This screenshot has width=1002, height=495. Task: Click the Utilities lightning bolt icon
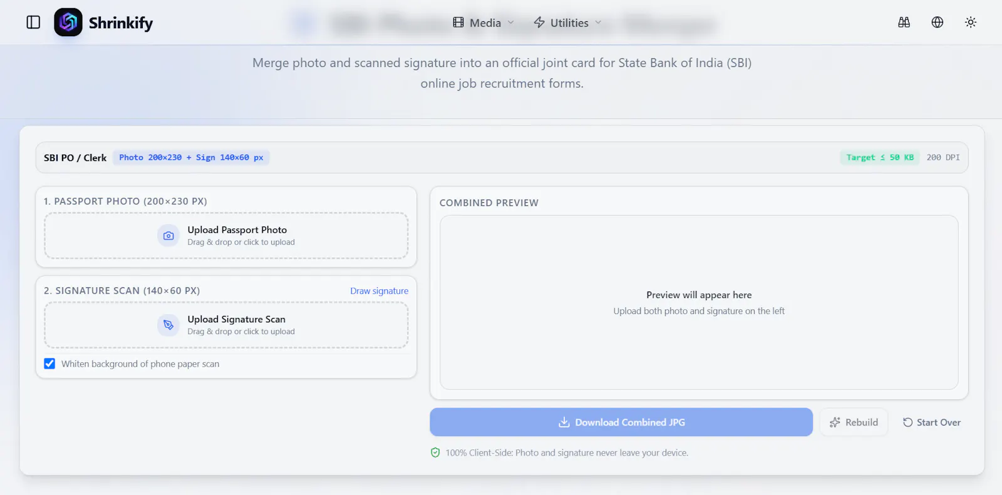[539, 23]
